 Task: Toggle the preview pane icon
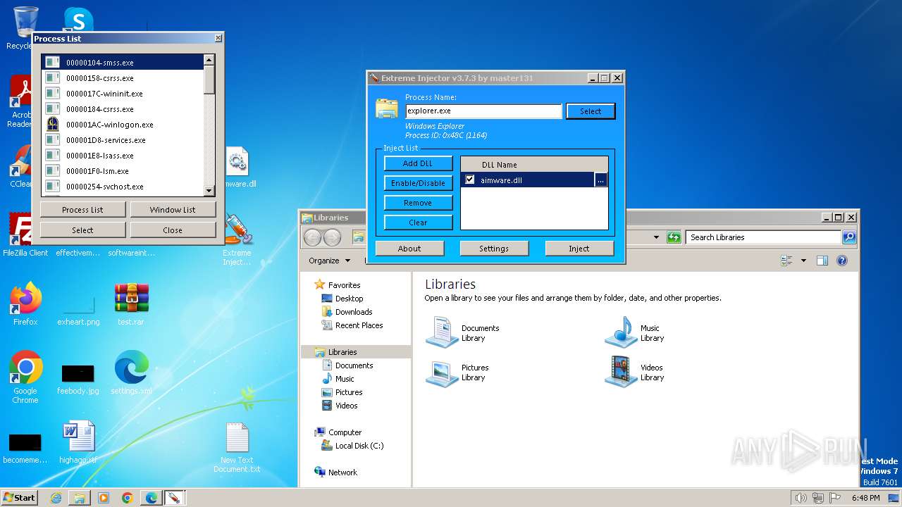click(x=822, y=261)
